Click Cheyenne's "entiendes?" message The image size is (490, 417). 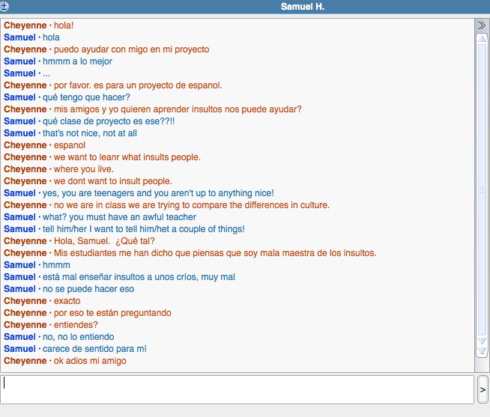click(x=76, y=325)
